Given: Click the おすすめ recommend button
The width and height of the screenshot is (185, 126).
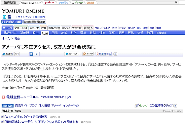Looking at the screenshot, I should (x=72, y=54).
